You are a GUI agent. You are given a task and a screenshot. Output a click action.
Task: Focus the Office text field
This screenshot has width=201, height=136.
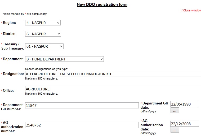113,89
